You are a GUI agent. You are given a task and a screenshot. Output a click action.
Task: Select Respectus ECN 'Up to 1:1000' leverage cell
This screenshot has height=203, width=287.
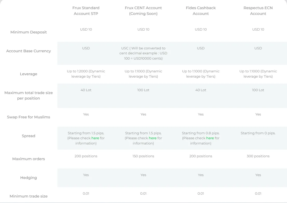click(x=258, y=74)
